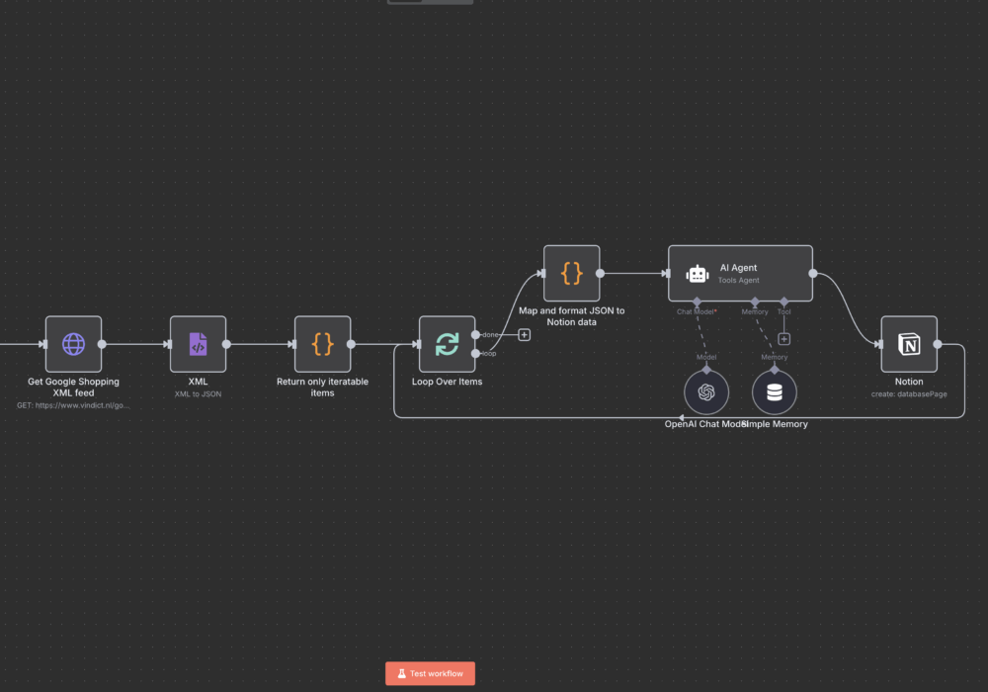Add a tool under the AI Agent Tool connector
988x692 pixels.
tap(784, 339)
